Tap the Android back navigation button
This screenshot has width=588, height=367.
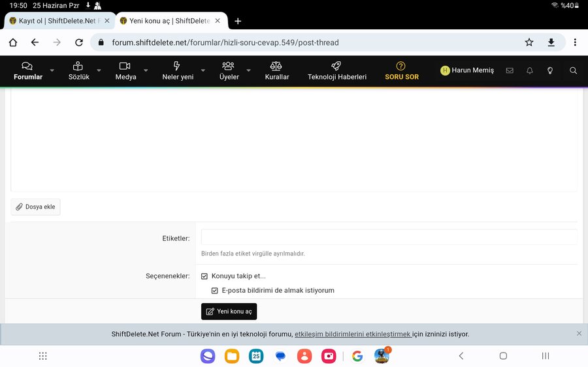click(461, 356)
